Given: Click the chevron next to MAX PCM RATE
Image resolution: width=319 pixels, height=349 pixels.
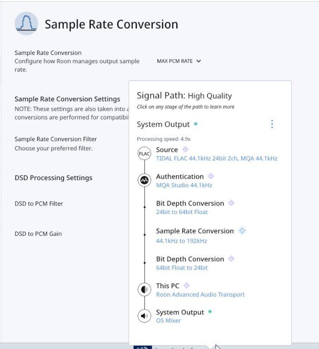Looking at the screenshot, I should point(199,61).
